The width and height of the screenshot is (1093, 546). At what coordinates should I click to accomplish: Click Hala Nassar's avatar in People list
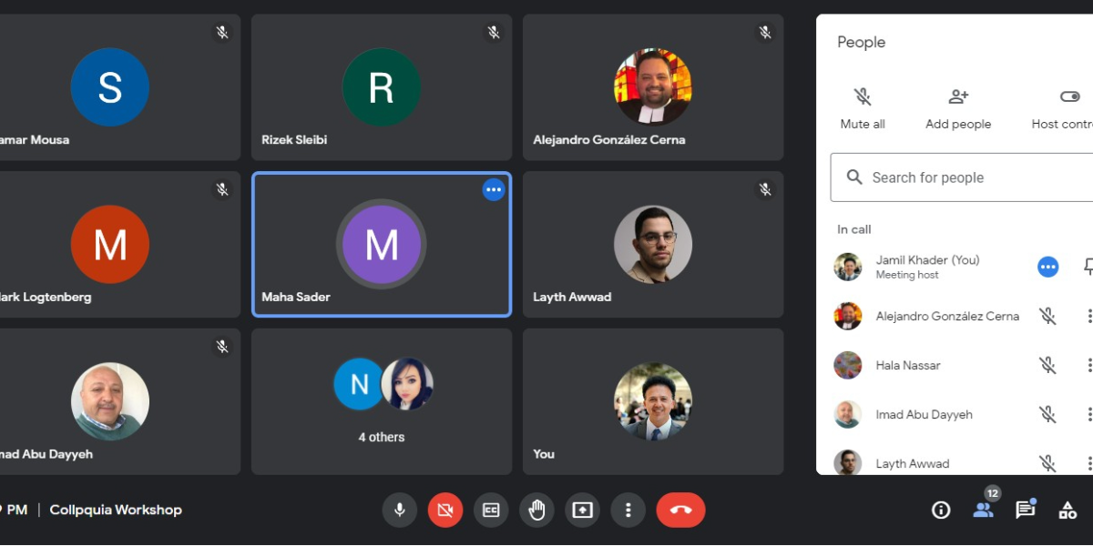click(x=848, y=365)
